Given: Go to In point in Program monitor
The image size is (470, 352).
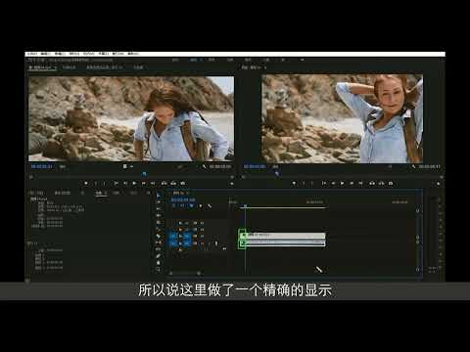Looking at the screenshot, I should pyautogui.click(x=324, y=184).
